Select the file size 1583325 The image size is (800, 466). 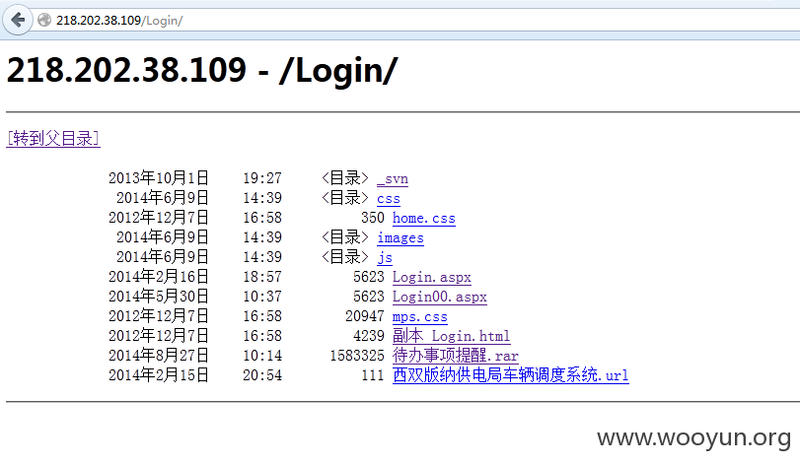[357, 356]
